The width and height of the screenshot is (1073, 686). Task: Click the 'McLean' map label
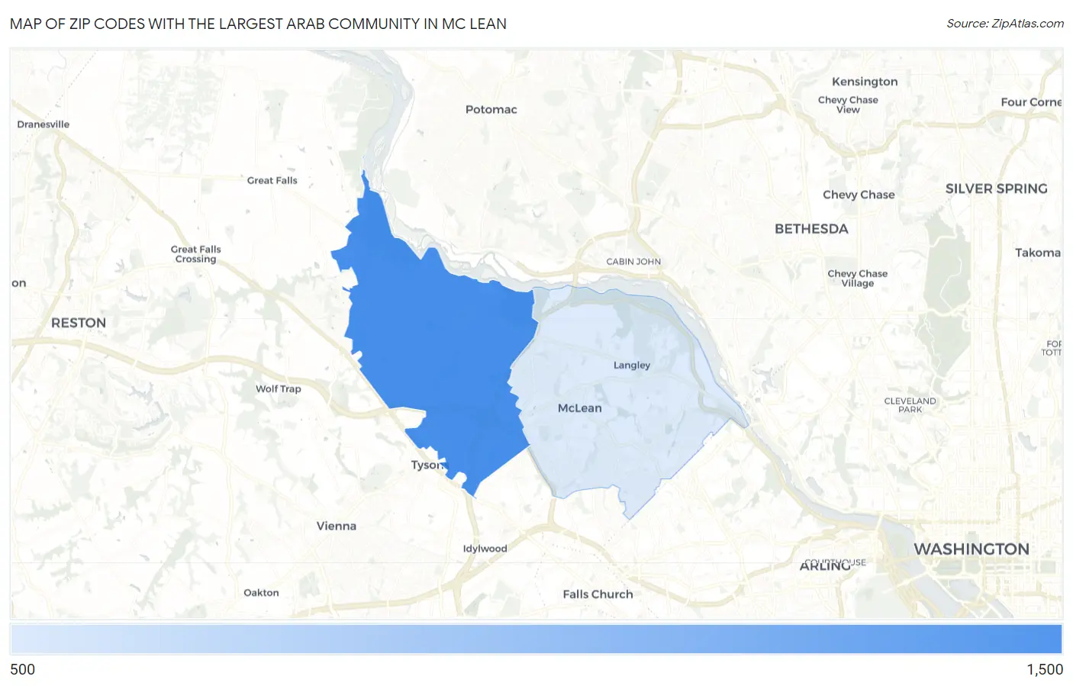(580, 408)
